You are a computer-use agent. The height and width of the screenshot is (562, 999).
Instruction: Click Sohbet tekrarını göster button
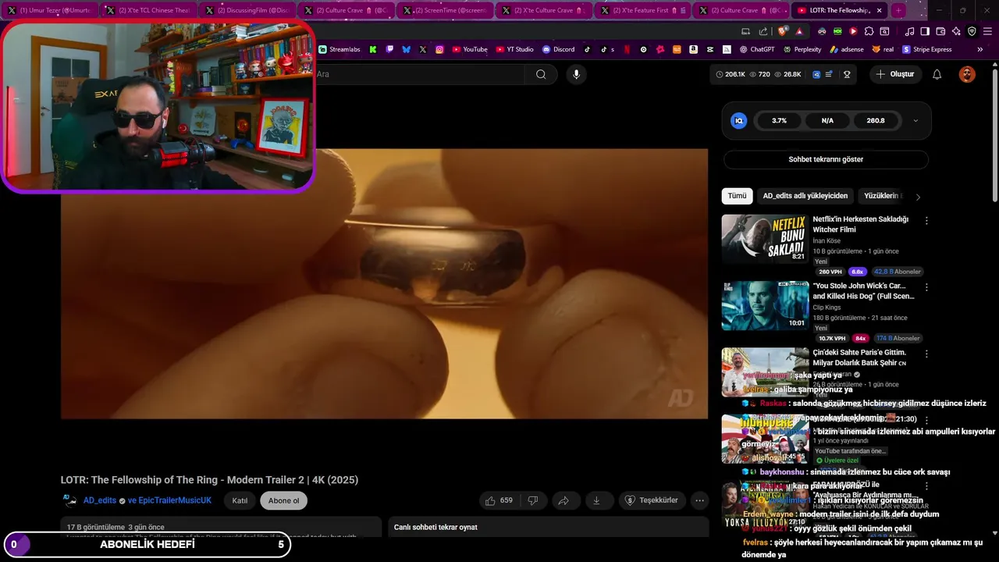(826, 159)
